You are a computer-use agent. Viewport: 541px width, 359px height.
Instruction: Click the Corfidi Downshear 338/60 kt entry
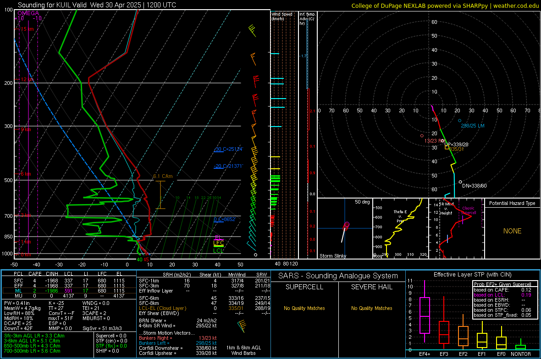[178, 348]
